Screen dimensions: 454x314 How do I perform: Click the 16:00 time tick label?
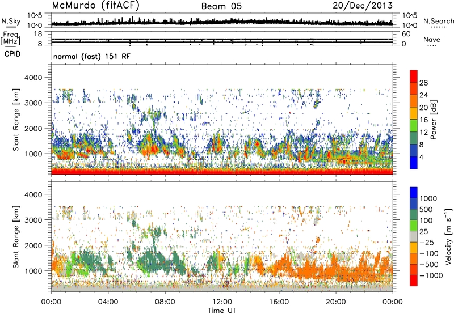click(x=279, y=302)
